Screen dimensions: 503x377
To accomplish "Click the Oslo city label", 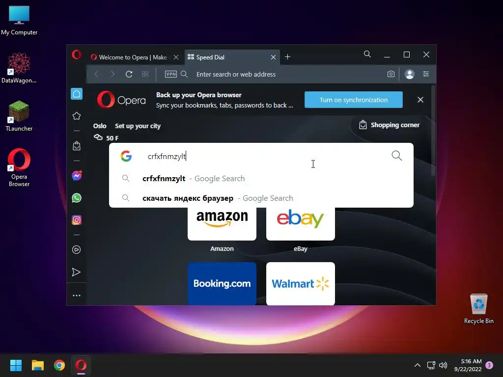I will [x=100, y=126].
